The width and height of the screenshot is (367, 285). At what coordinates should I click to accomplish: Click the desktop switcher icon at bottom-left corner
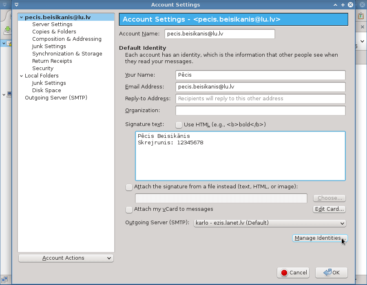pyautogui.click(x=4, y=279)
